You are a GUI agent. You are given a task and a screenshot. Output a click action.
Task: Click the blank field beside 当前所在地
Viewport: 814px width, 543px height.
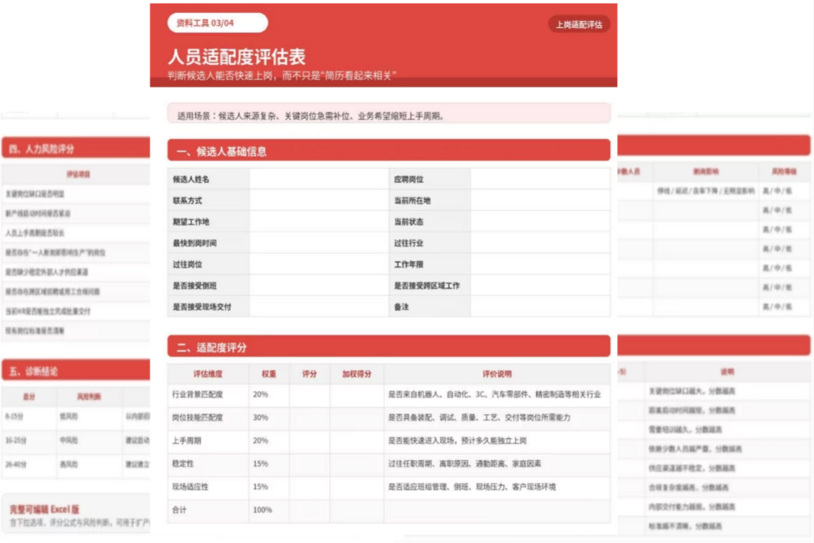[540, 200]
